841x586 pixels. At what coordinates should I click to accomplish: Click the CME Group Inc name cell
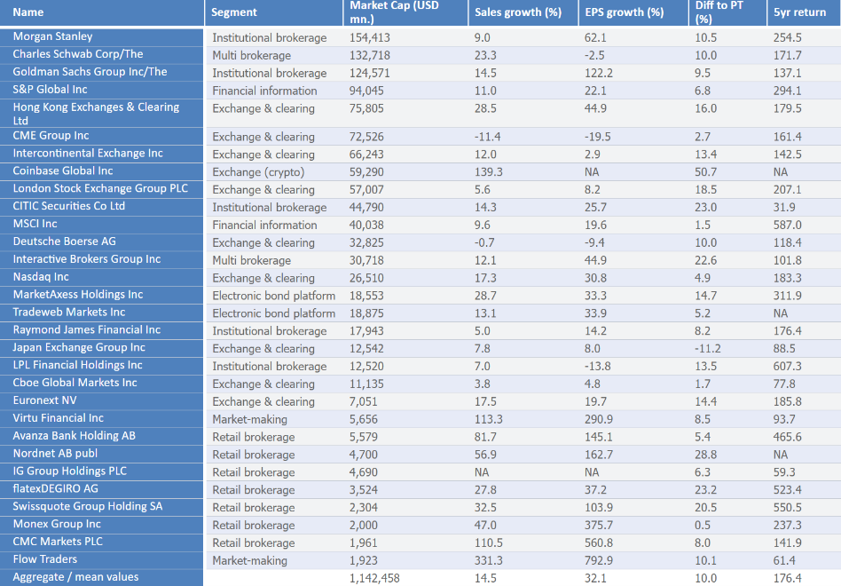pyautogui.click(x=51, y=136)
